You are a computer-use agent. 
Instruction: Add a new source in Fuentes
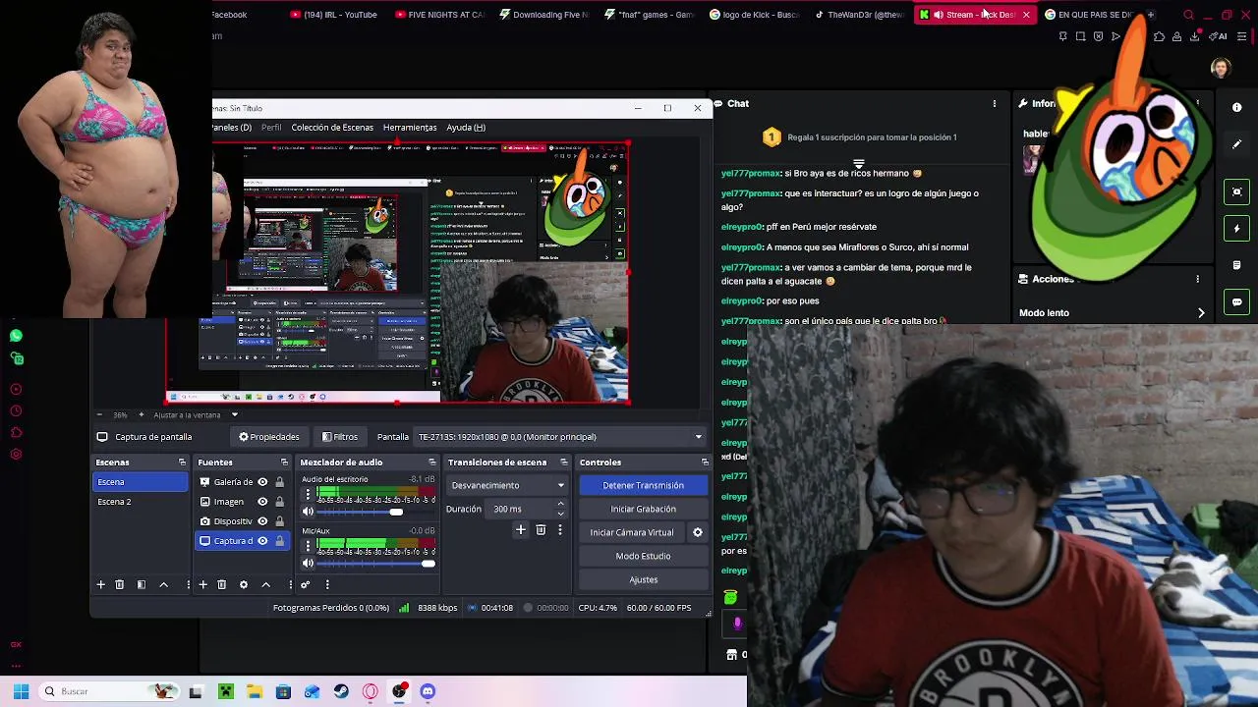(202, 584)
